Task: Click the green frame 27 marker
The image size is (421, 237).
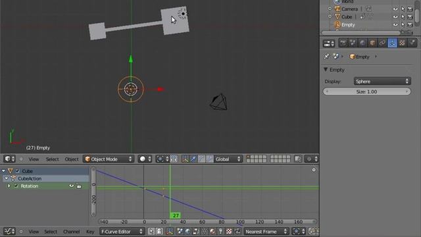Action: coord(176,215)
